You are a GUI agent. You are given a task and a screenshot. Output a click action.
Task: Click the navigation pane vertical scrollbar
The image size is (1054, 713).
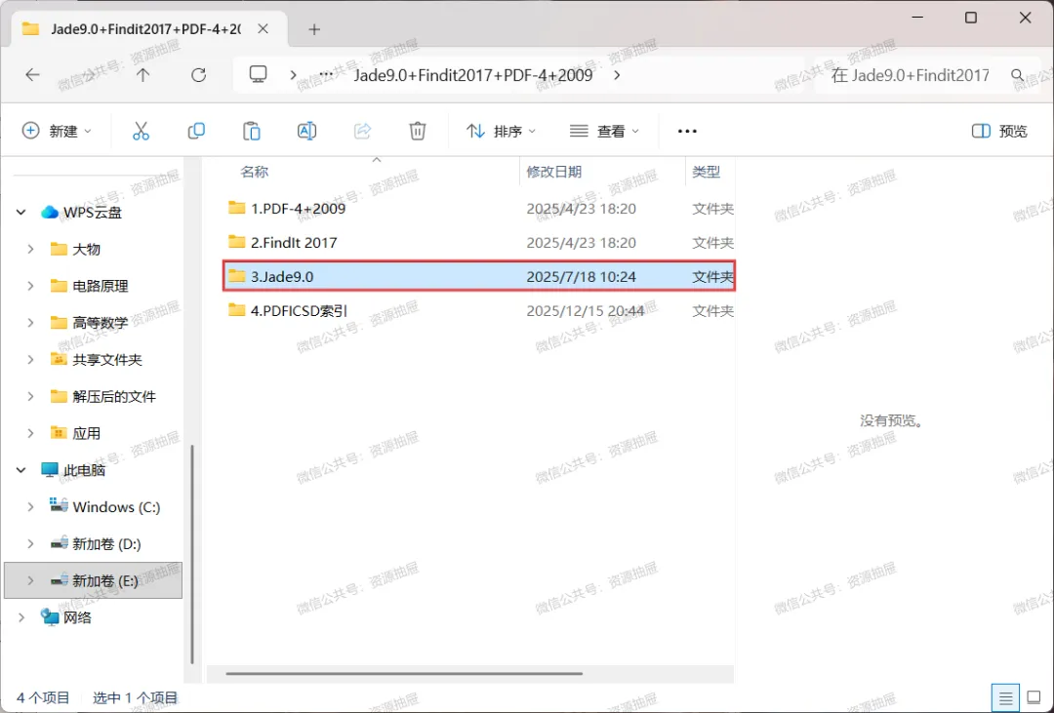(192, 554)
